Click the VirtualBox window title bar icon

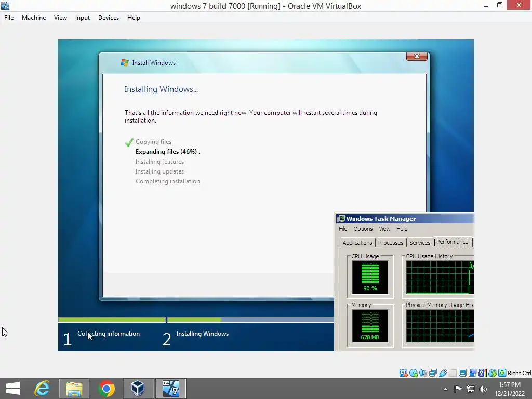click(x=5, y=5)
